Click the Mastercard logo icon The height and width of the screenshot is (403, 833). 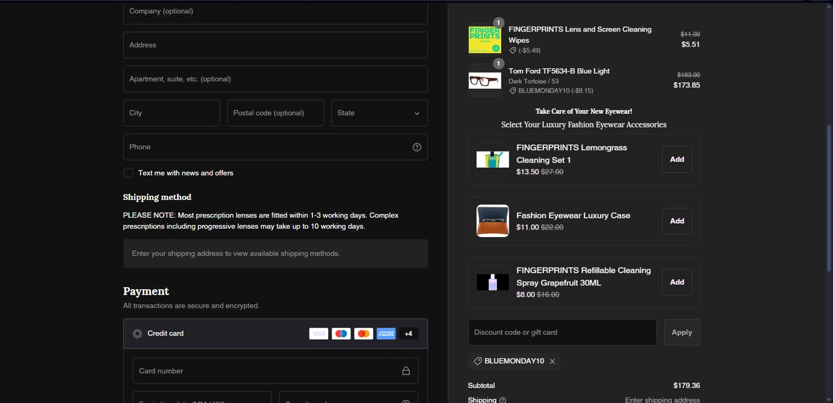[363, 334]
